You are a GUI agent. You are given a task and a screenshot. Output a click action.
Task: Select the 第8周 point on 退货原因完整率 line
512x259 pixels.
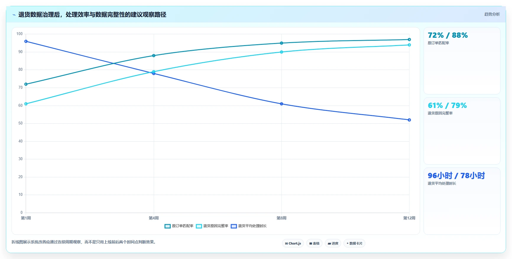[x=281, y=52]
